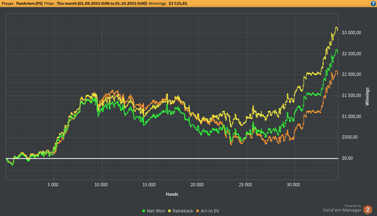Click the green Net Won color swatch
The image size is (377, 216).
tap(144, 211)
